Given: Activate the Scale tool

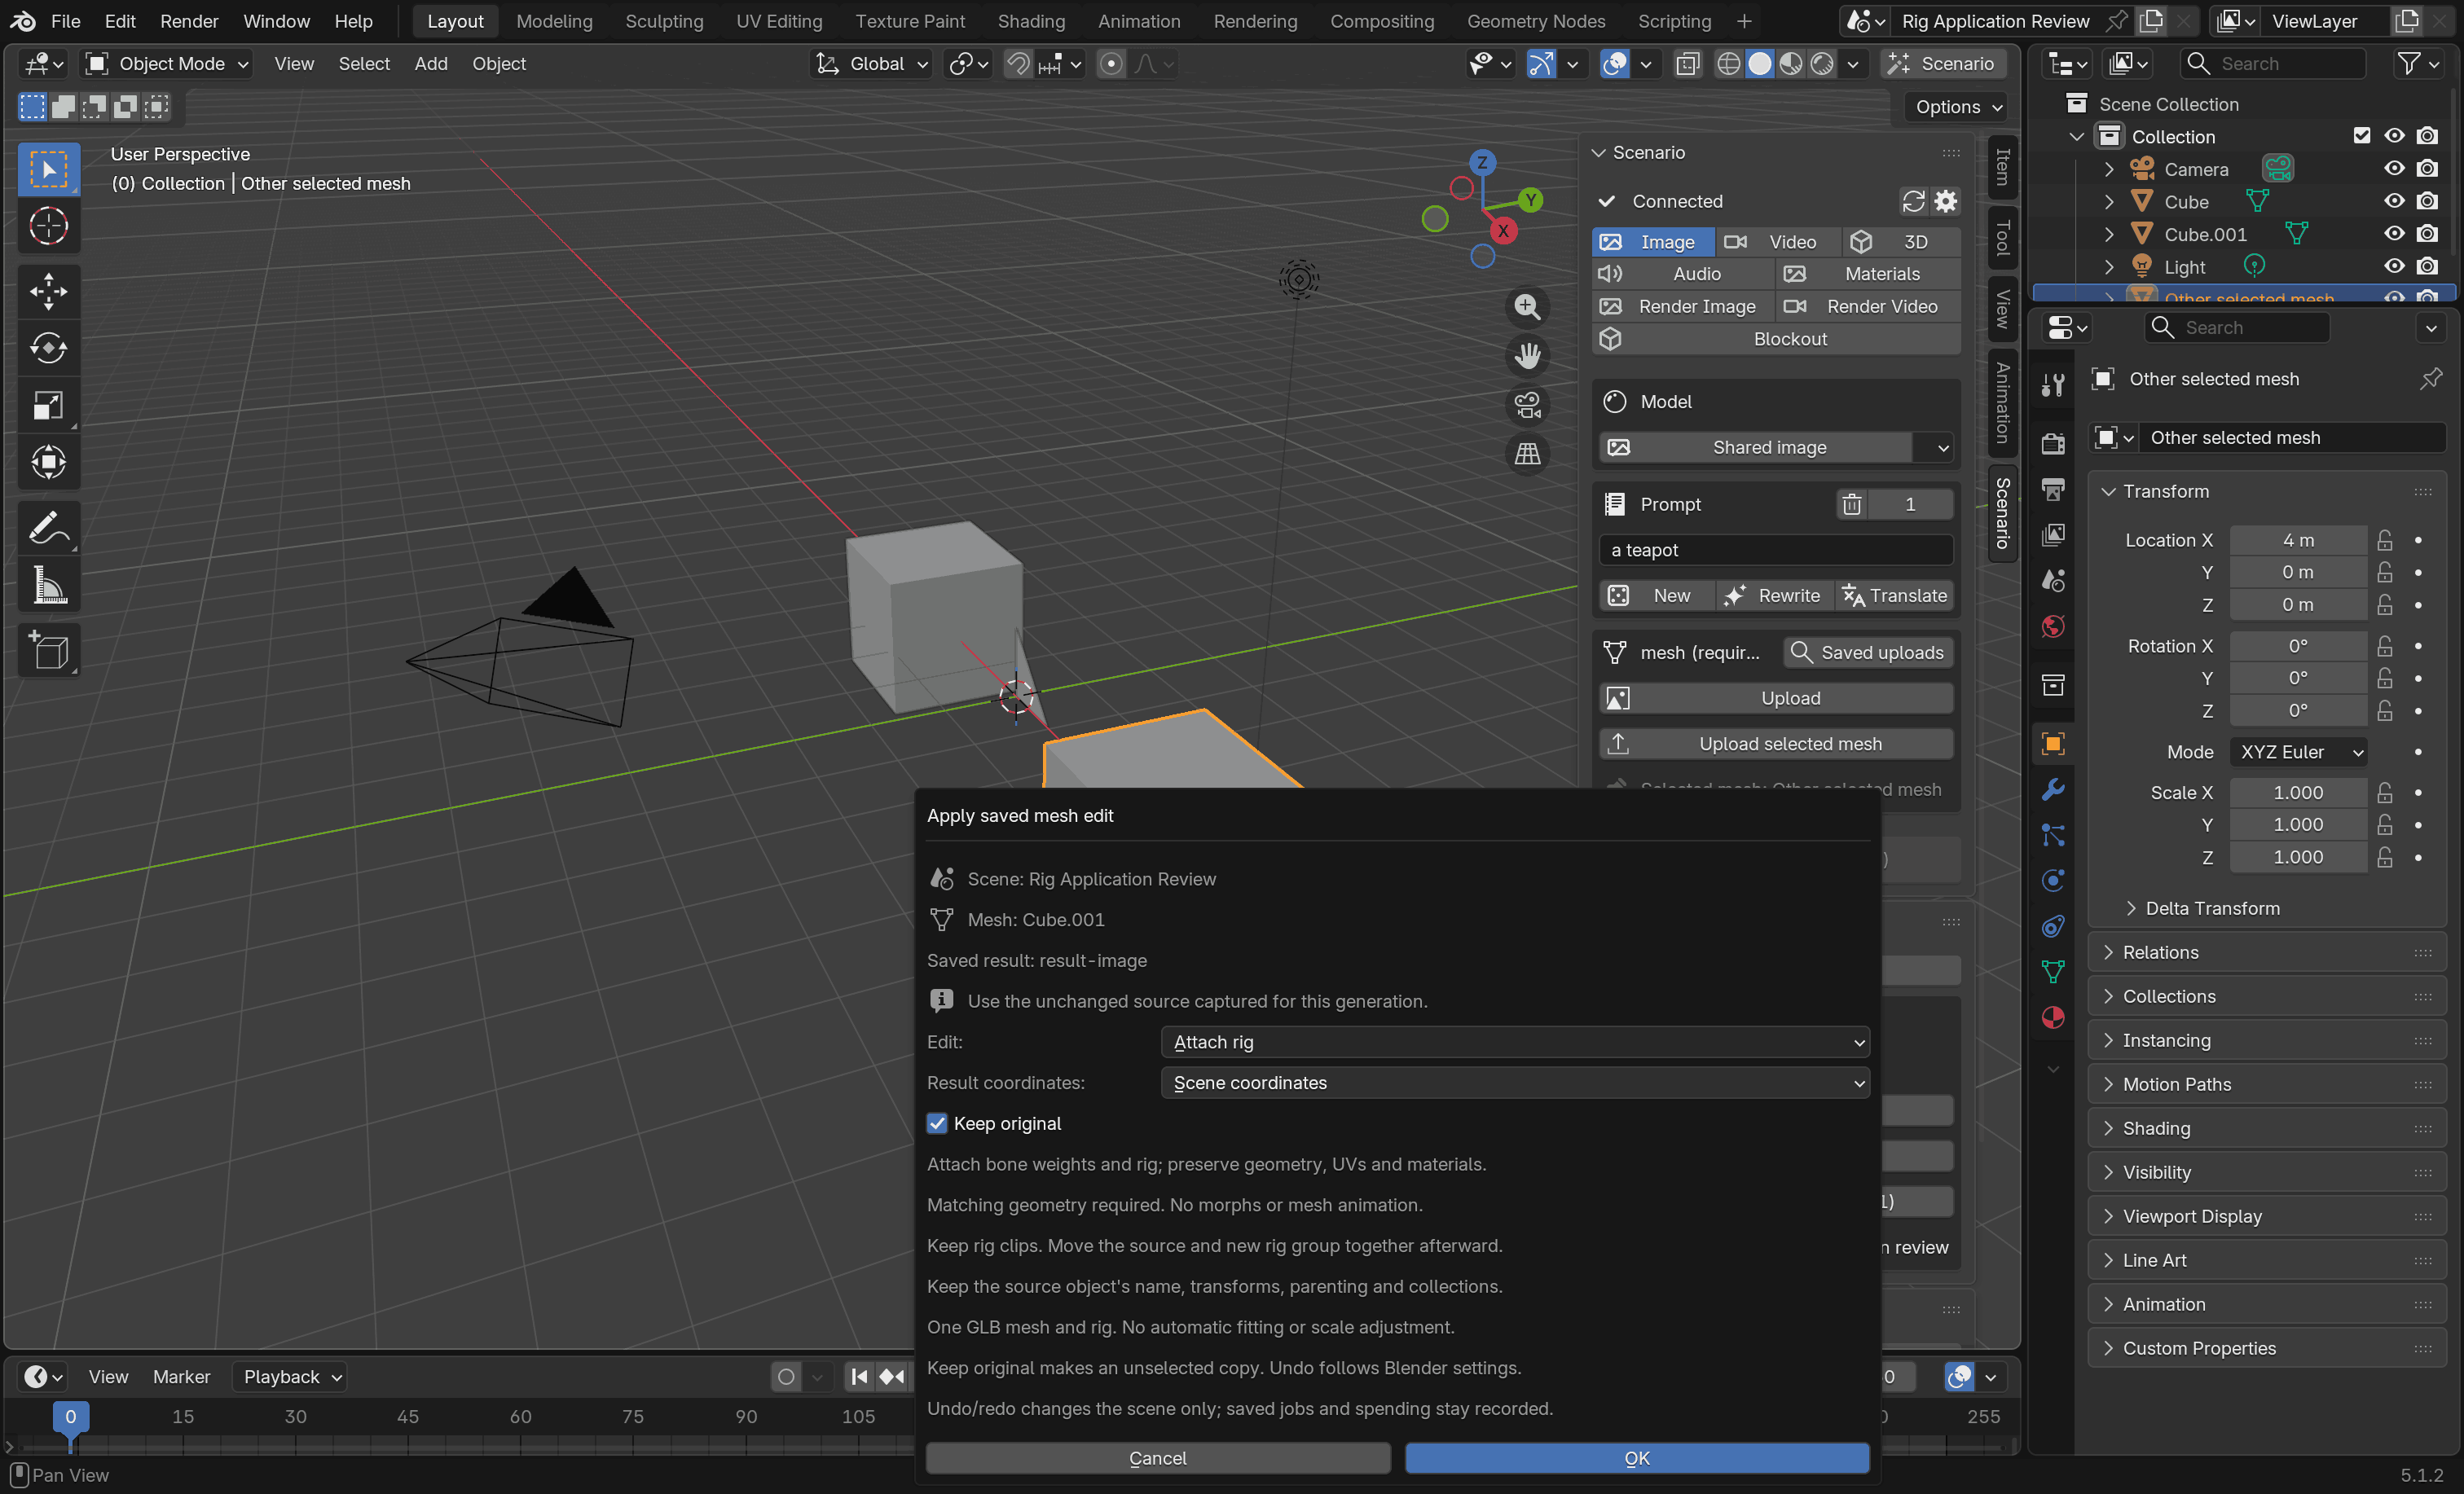Looking at the screenshot, I should (x=48, y=405).
